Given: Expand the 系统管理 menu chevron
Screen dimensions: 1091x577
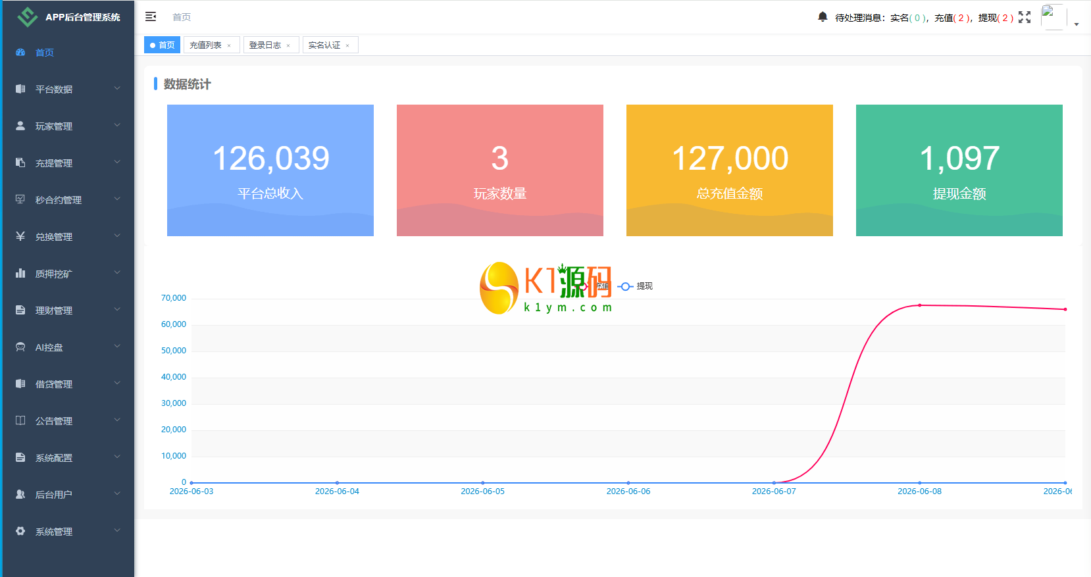Looking at the screenshot, I should pyautogui.click(x=117, y=530).
